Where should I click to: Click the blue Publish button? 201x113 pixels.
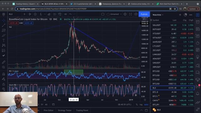(x=144, y=14)
